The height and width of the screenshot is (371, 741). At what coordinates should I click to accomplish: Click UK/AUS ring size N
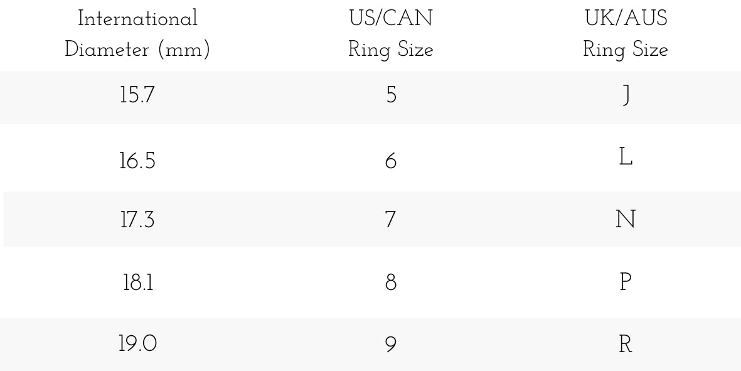coord(626,220)
